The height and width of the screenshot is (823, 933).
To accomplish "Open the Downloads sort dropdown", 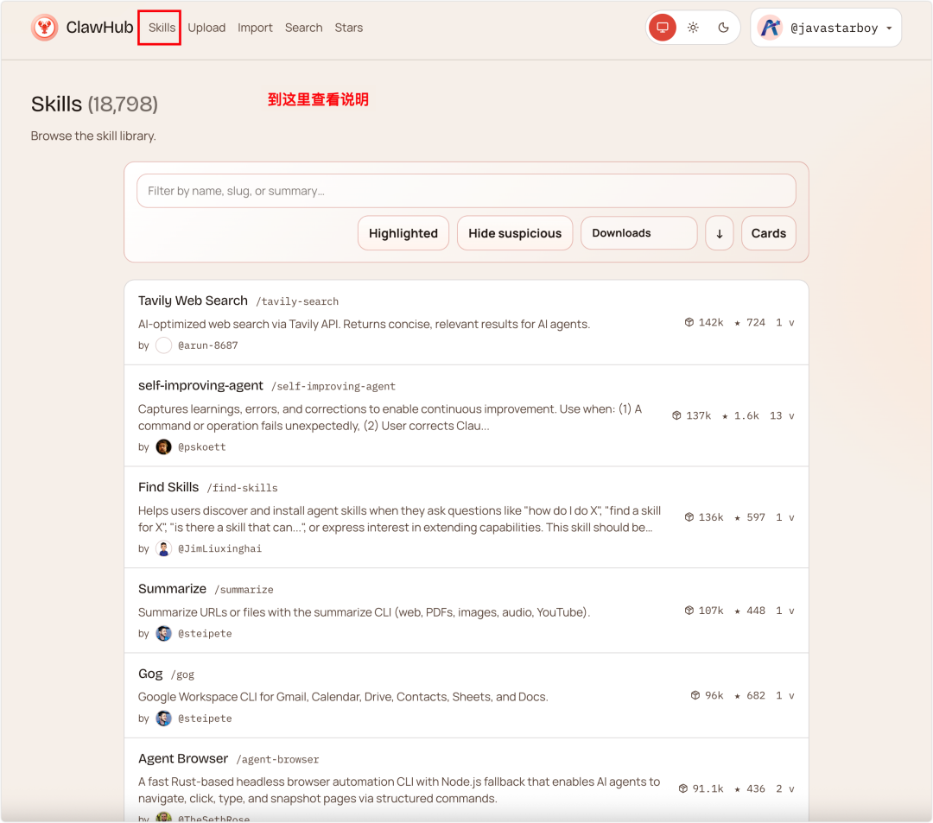I will (638, 233).
